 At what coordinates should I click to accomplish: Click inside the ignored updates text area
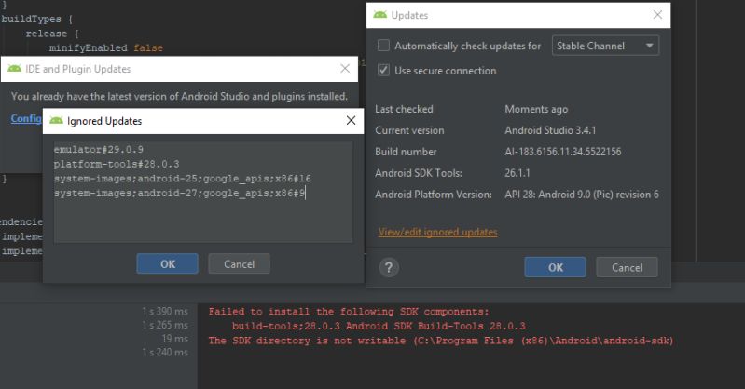point(203,192)
